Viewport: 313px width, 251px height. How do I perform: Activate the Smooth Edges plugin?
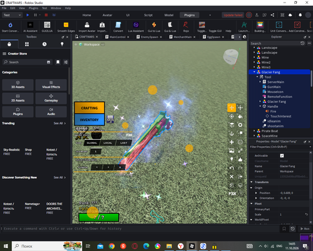point(66,25)
